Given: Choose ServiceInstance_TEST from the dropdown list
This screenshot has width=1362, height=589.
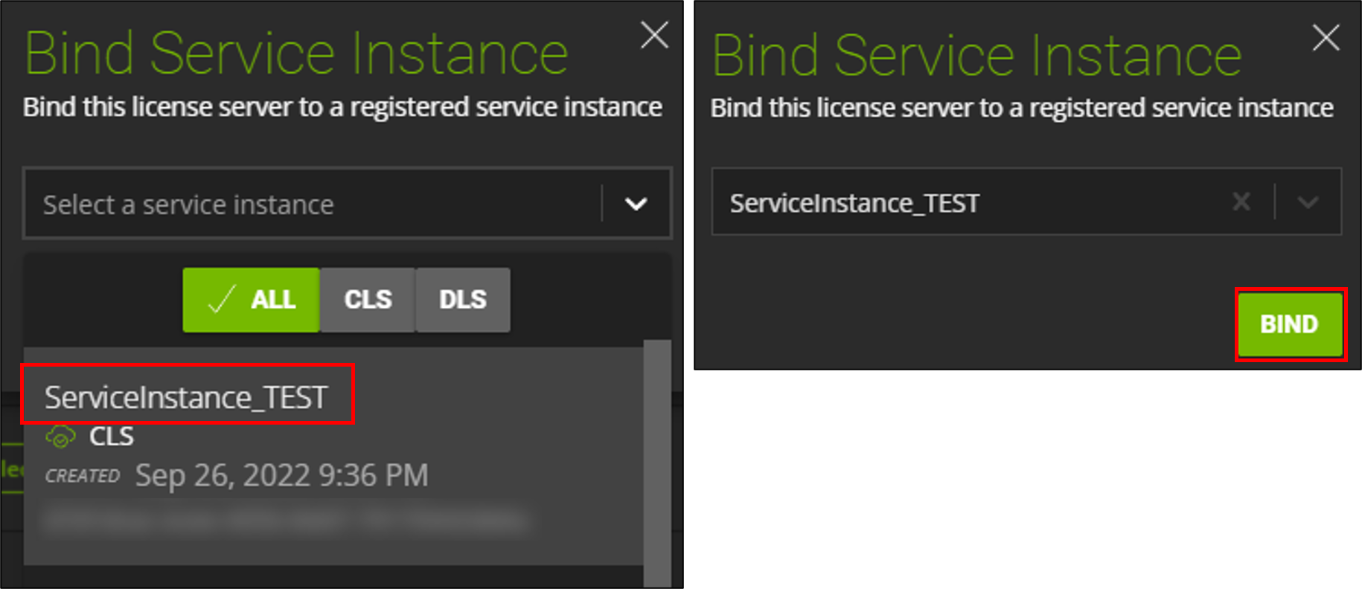Looking at the screenshot, I should (186, 396).
